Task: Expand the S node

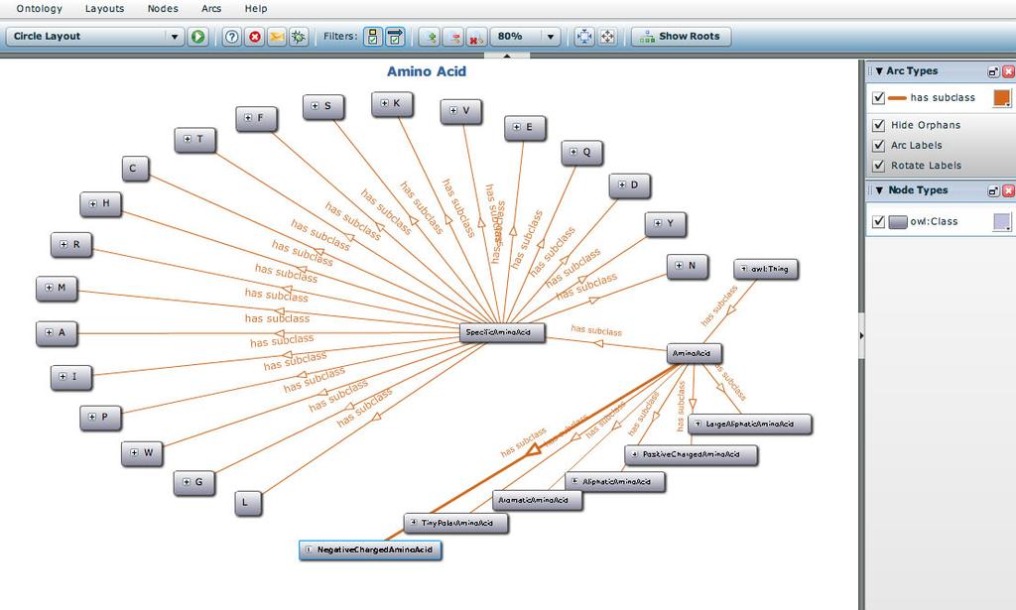Action: 315,105
